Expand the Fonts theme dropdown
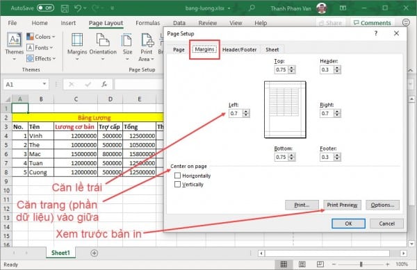 (51, 47)
